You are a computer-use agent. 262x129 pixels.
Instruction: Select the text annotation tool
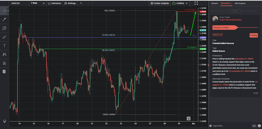[4, 46]
